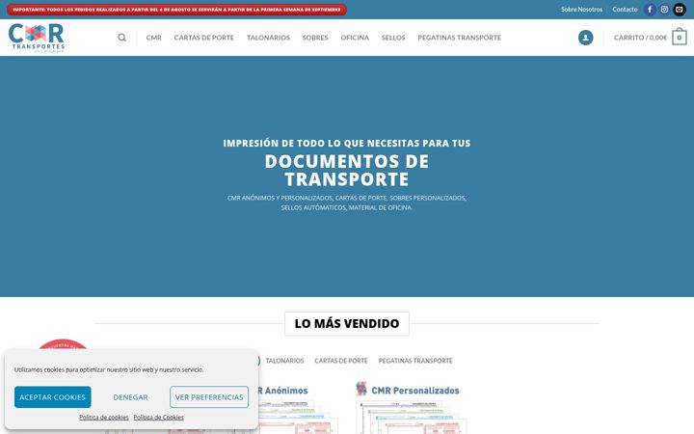Open Pegatinas Transporte menu item
The height and width of the screenshot is (434, 694).
coord(460,38)
